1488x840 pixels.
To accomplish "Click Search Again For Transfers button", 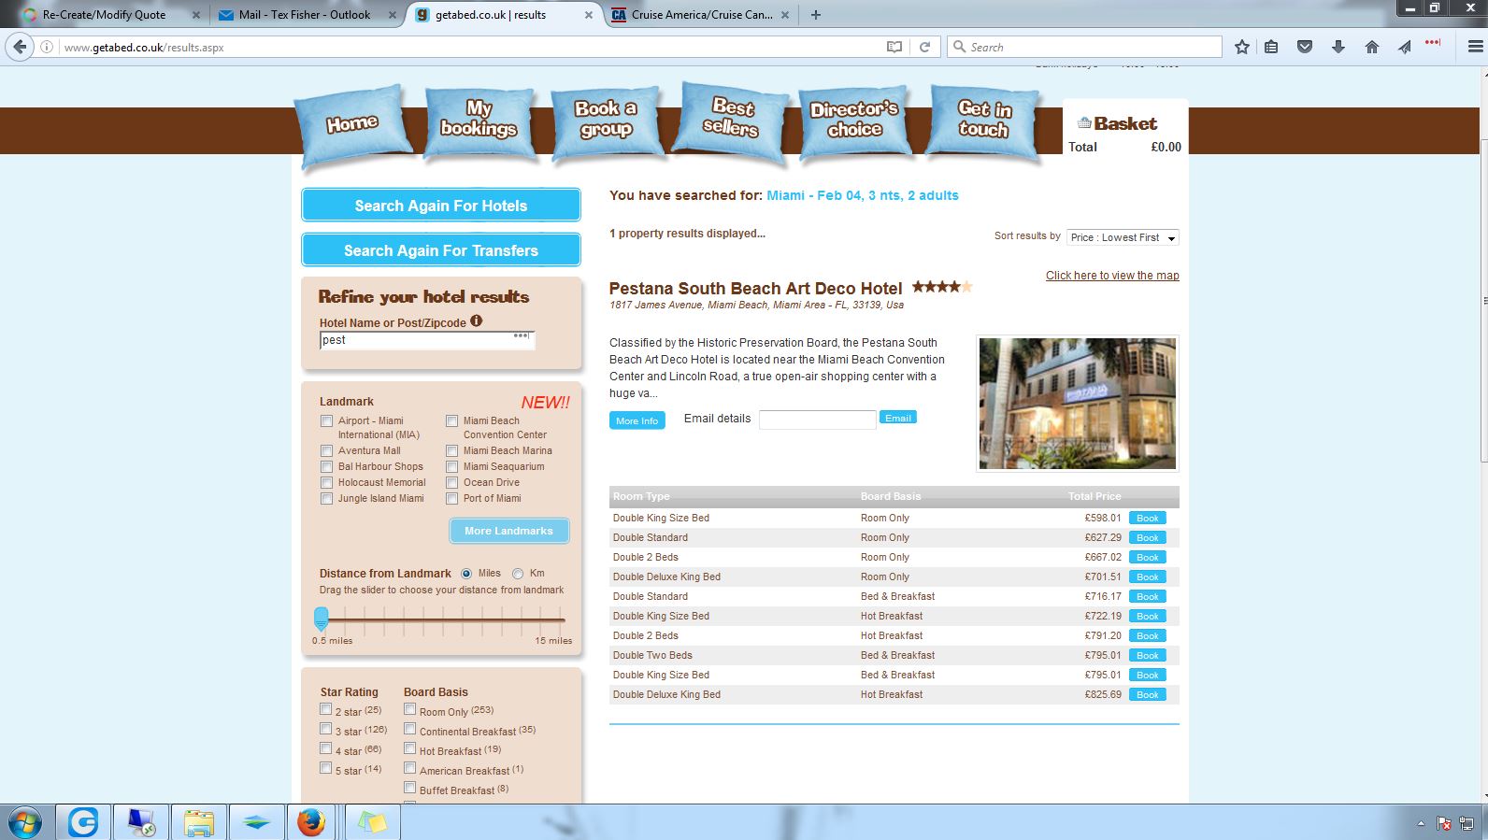I will point(441,250).
